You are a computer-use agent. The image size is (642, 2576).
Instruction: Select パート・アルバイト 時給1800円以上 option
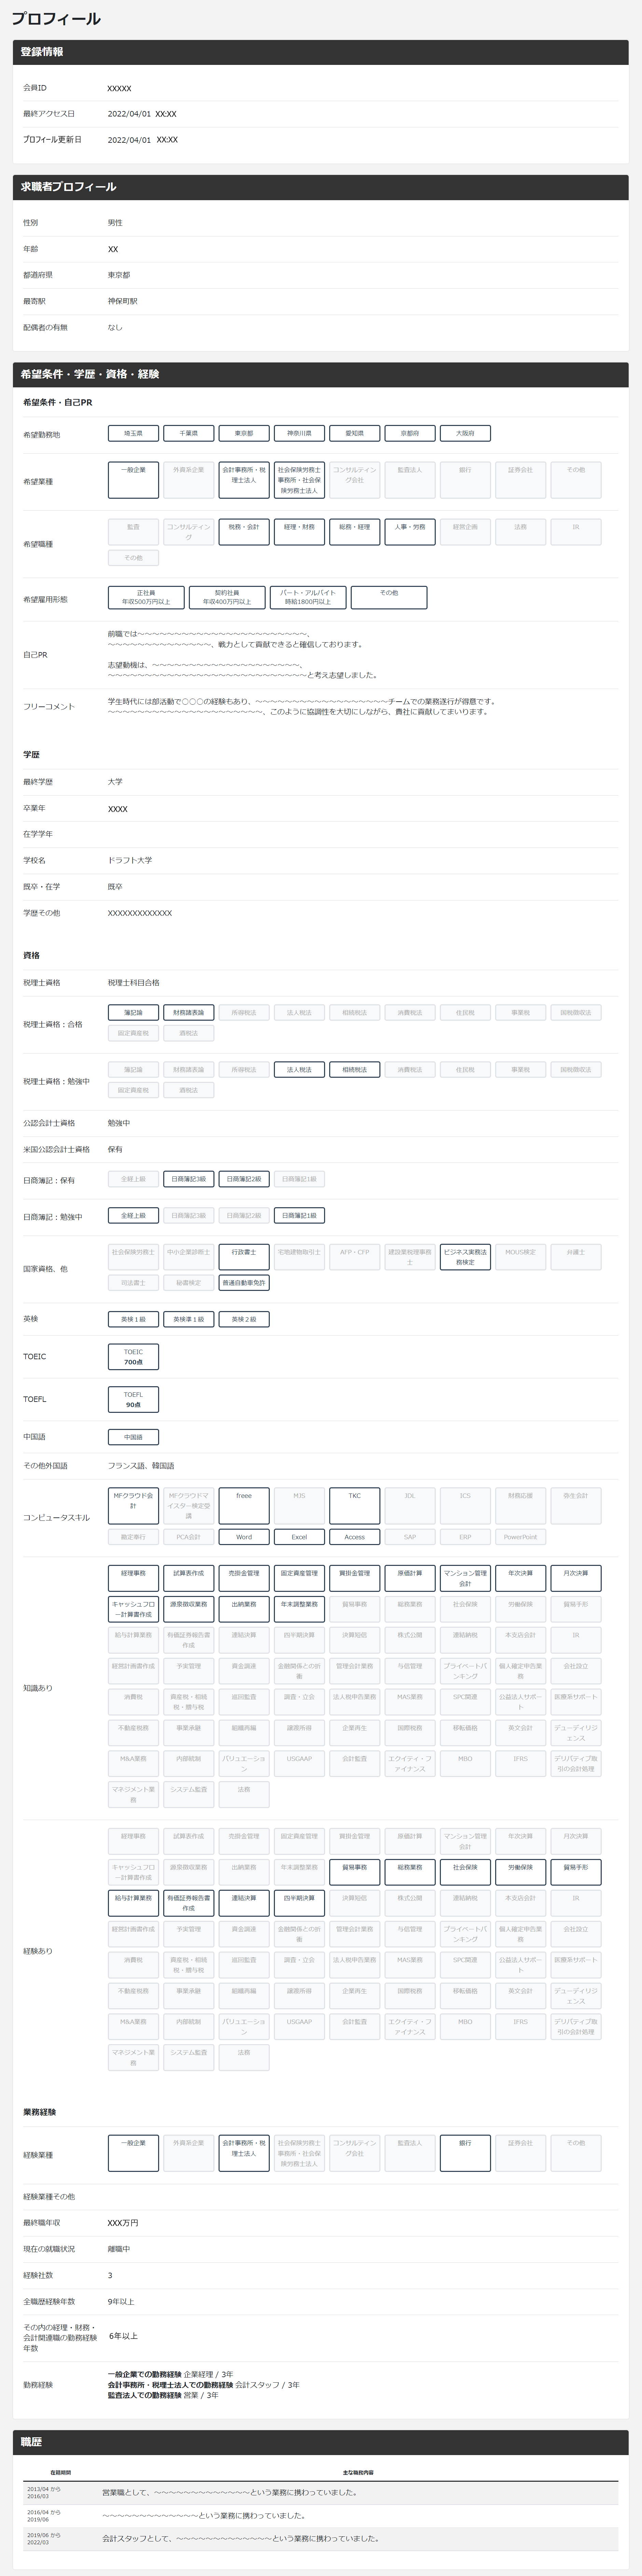308,598
